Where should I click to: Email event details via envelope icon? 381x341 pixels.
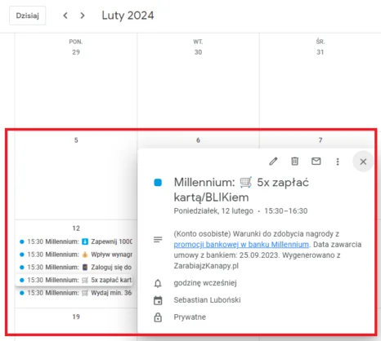coord(316,162)
